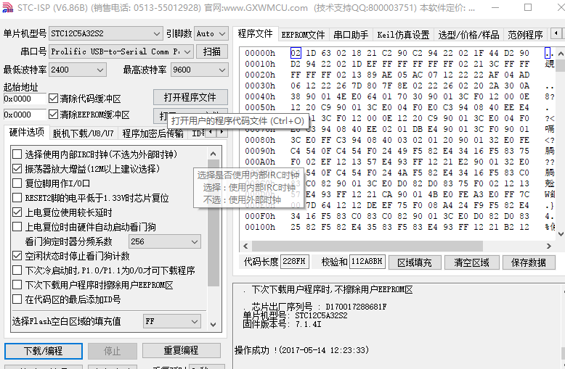Click 固件版本号 7.1.4I log line
Image resolution: width=565 pixels, height=369 pixels.
[282, 324]
